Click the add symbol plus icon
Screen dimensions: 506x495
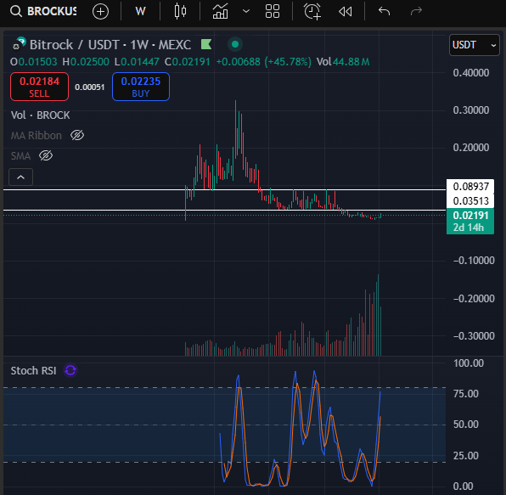click(x=100, y=12)
